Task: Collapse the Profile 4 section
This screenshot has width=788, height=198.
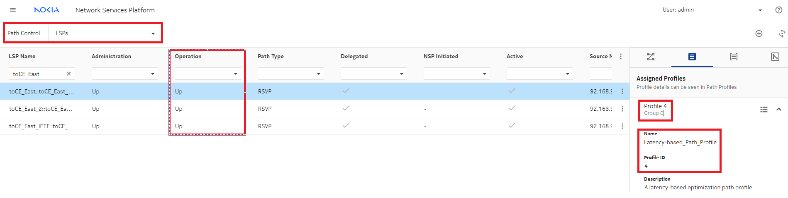Action: pyautogui.click(x=778, y=110)
